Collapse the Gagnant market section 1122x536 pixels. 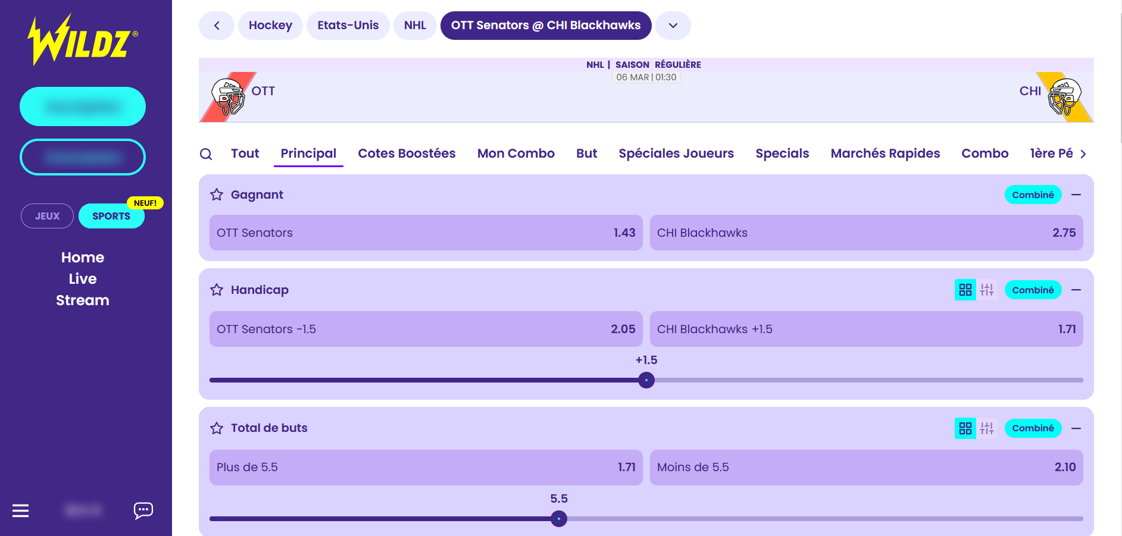tap(1076, 195)
